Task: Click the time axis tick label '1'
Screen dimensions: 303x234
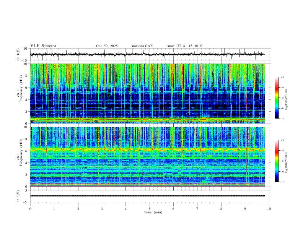Action: point(54,209)
